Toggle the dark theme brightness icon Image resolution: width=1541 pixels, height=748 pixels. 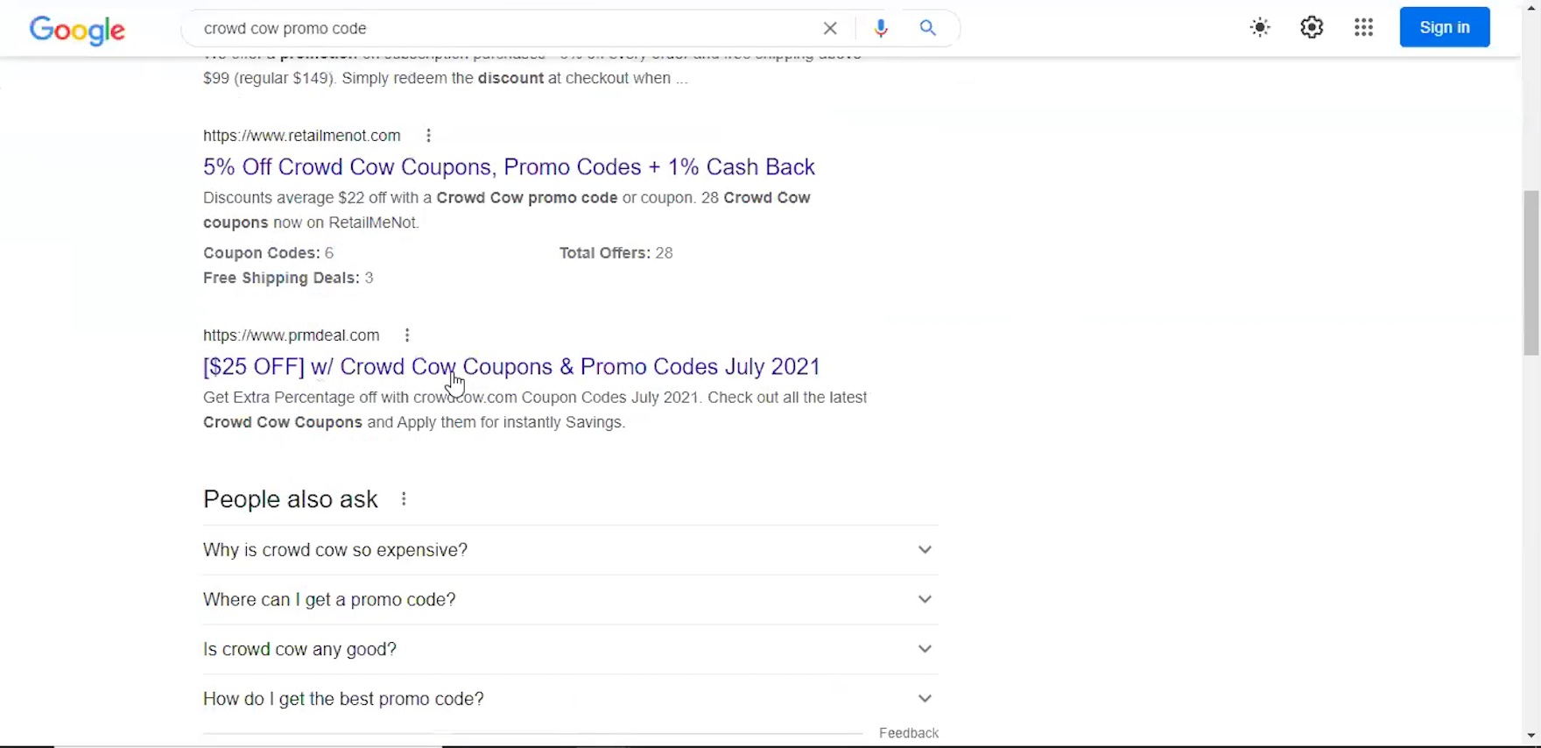point(1260,28)
